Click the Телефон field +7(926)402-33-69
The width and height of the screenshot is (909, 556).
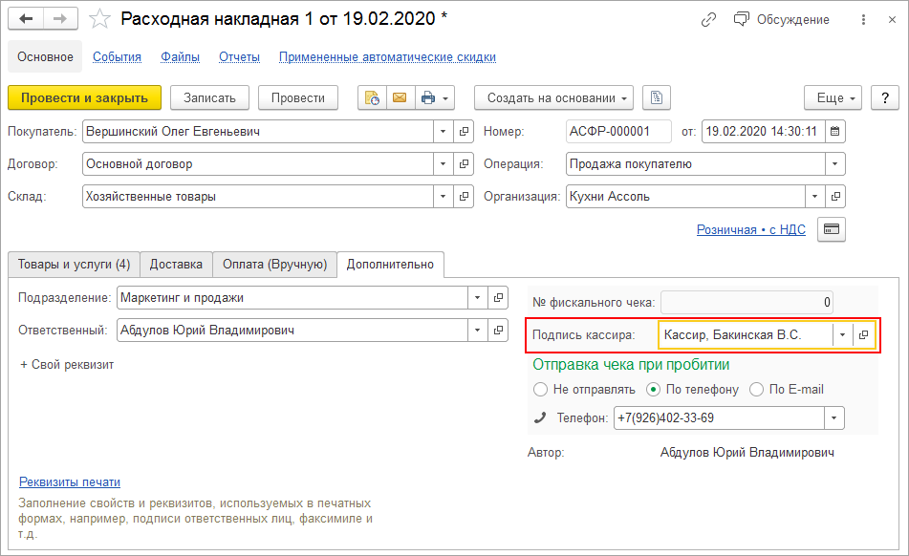click(719, 417)
